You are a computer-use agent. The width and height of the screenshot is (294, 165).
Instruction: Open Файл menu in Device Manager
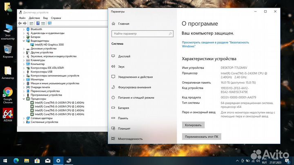coord(22,18)
